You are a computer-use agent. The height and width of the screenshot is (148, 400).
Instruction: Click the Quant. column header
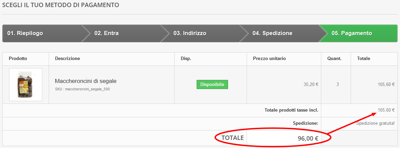point(334,59)
